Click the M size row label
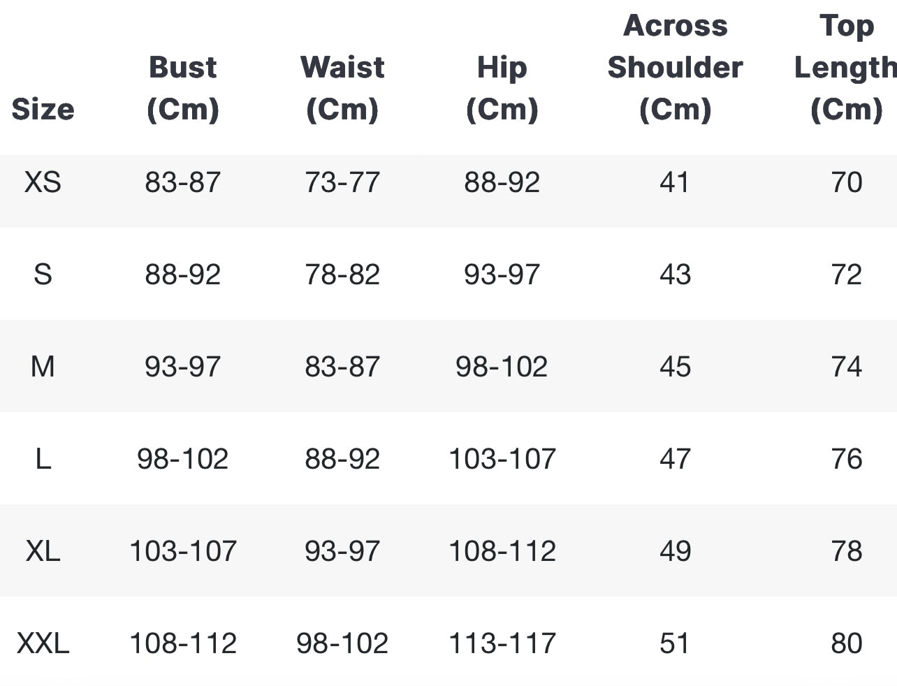Viewport: 897px width, 686px height. pyautogui.click(x=43, y=367)
